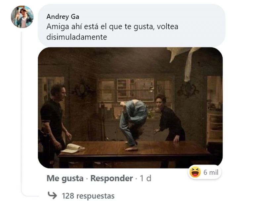Click the kitchen window in image

coord(135,90)
